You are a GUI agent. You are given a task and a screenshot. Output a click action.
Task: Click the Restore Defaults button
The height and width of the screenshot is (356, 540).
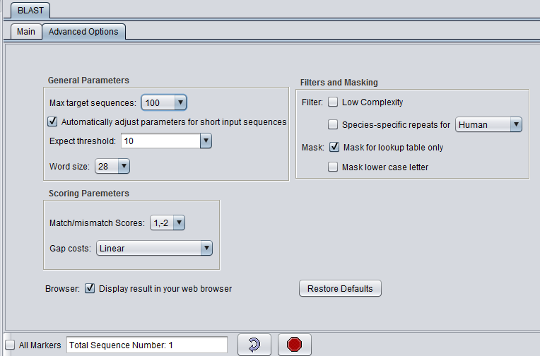click(340, 288)
